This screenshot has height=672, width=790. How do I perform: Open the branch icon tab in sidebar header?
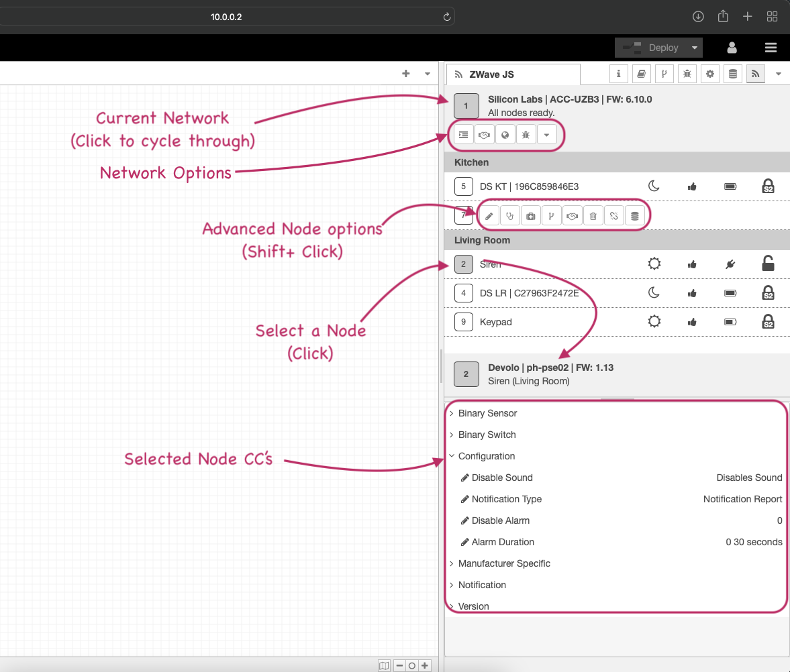click(664, 74)
